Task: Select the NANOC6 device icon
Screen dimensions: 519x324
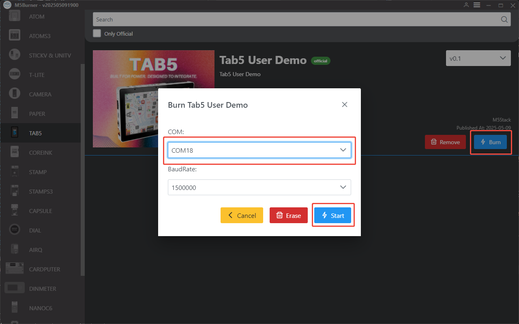Action: [x=15, y=308]
